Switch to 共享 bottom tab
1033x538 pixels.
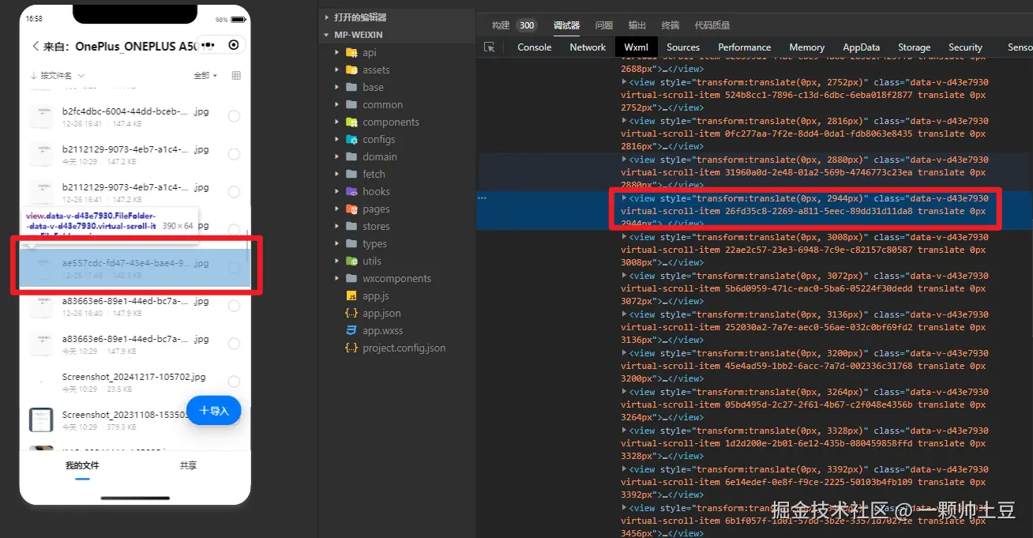[188, 465]
